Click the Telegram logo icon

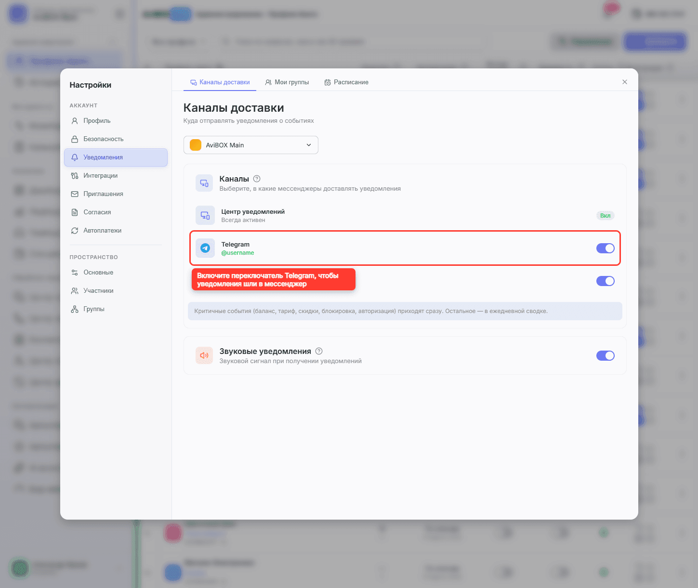click(x=205, y=248)
